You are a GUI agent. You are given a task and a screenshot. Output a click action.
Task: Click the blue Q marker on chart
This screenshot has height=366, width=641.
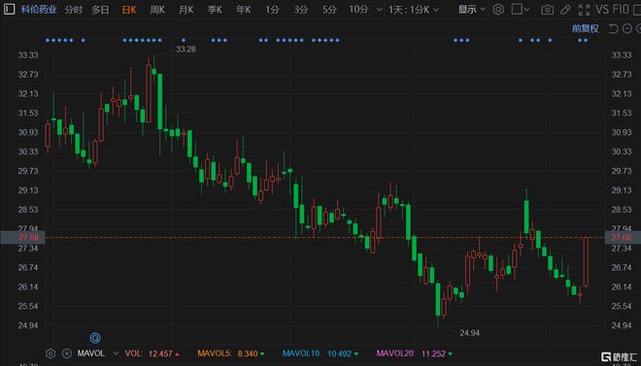click(x=95, y=338)
